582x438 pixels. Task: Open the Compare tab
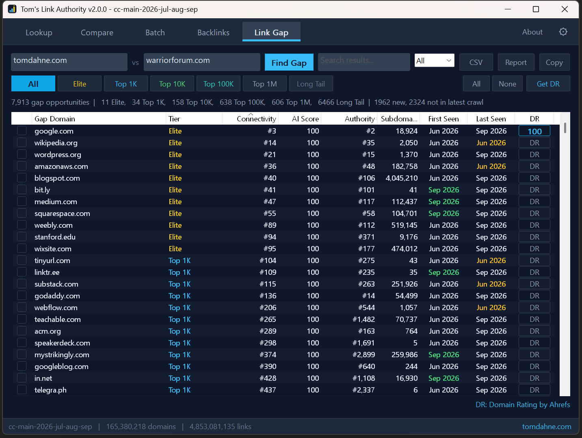point(97,32)
